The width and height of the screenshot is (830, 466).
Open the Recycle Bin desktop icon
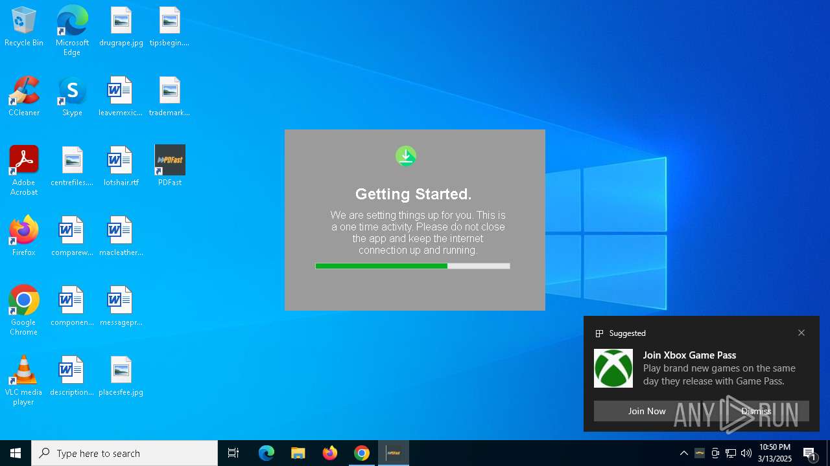click(x=24, y=27)
